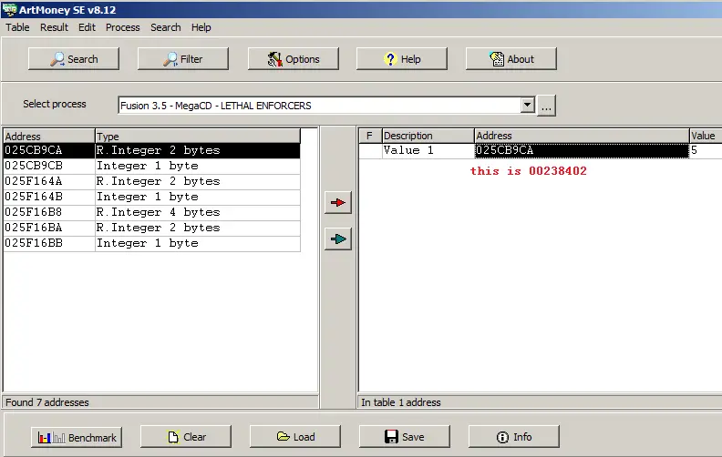The width and height of the screenshot is (722, 457).
Task: Open the Search menu
Action: click(x=165, y=27)
